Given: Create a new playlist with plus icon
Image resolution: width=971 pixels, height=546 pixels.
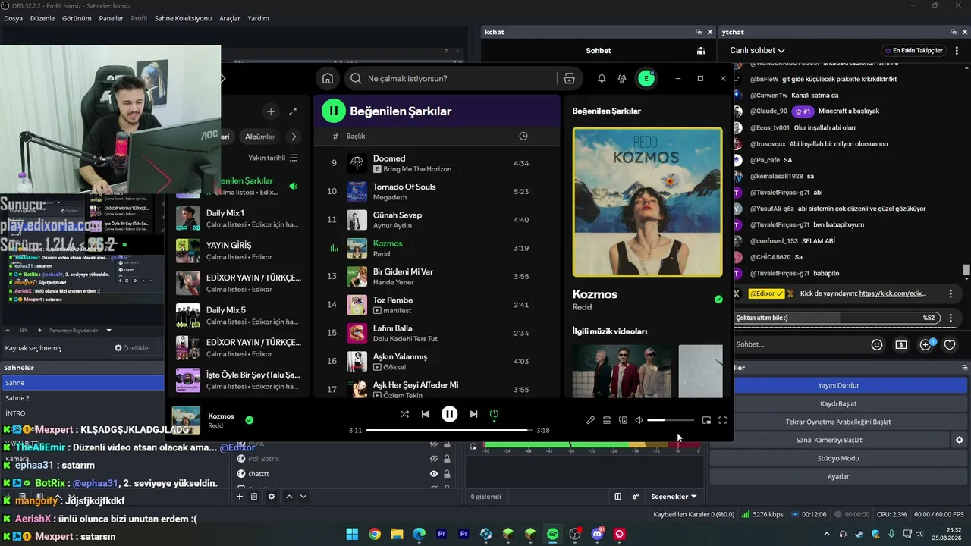Looking at the screenshot, I should (271, 111).
